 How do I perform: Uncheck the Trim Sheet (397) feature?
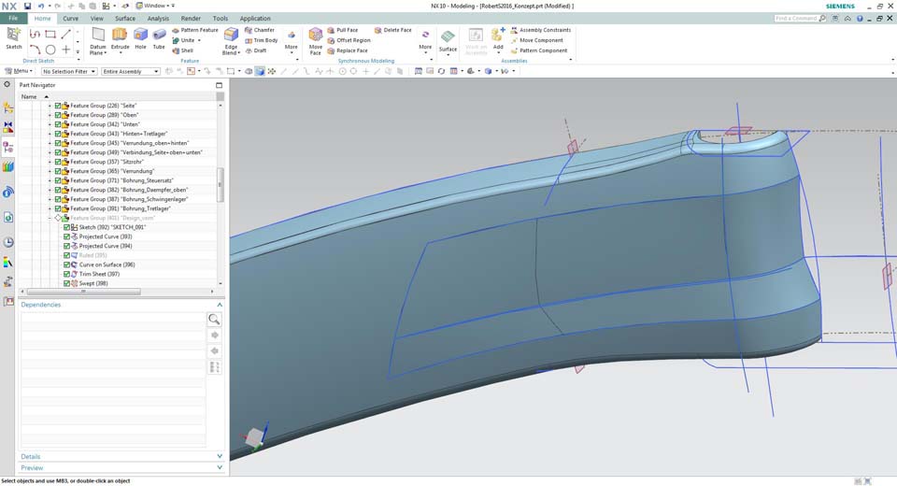[x=67, y=274]
